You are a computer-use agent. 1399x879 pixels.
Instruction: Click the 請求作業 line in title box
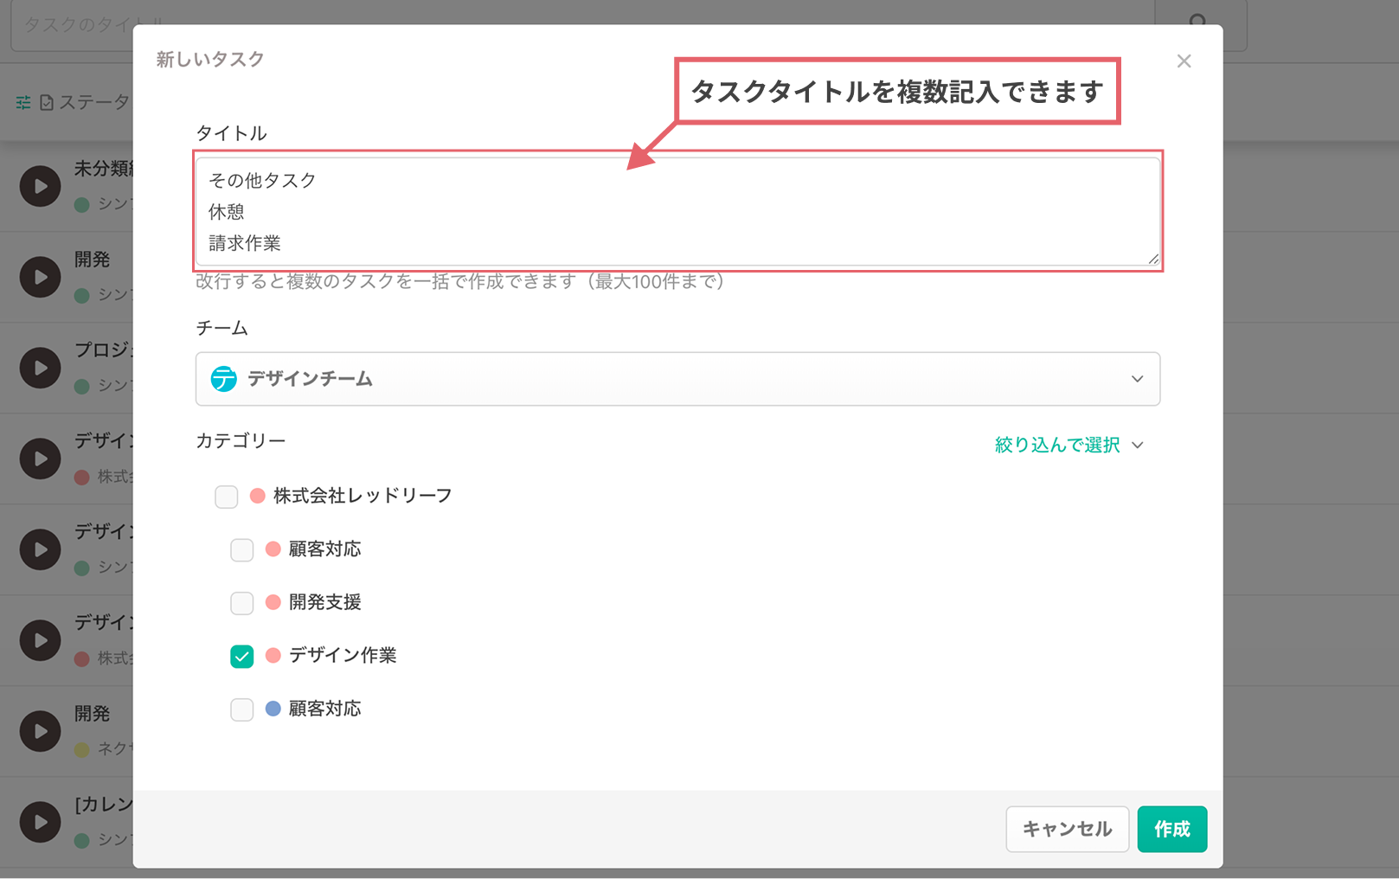[x=245, y=243]
